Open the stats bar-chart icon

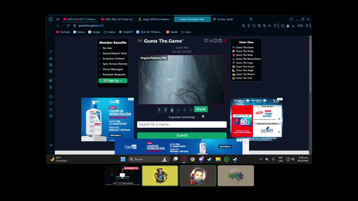coord(211,41)
